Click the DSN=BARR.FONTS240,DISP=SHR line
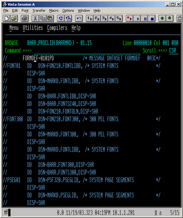This screenshot has width=183, height=218. coord(67,104)
